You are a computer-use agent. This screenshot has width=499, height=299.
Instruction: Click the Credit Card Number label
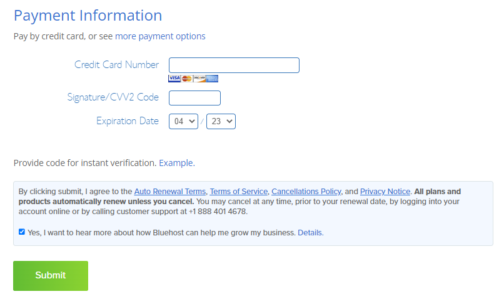tap(116, 65)
